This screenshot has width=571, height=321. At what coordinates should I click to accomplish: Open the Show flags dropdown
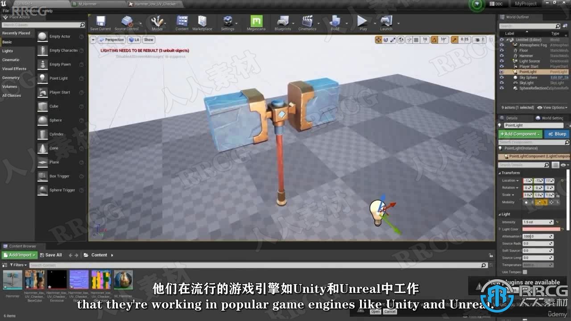(149, 40)
